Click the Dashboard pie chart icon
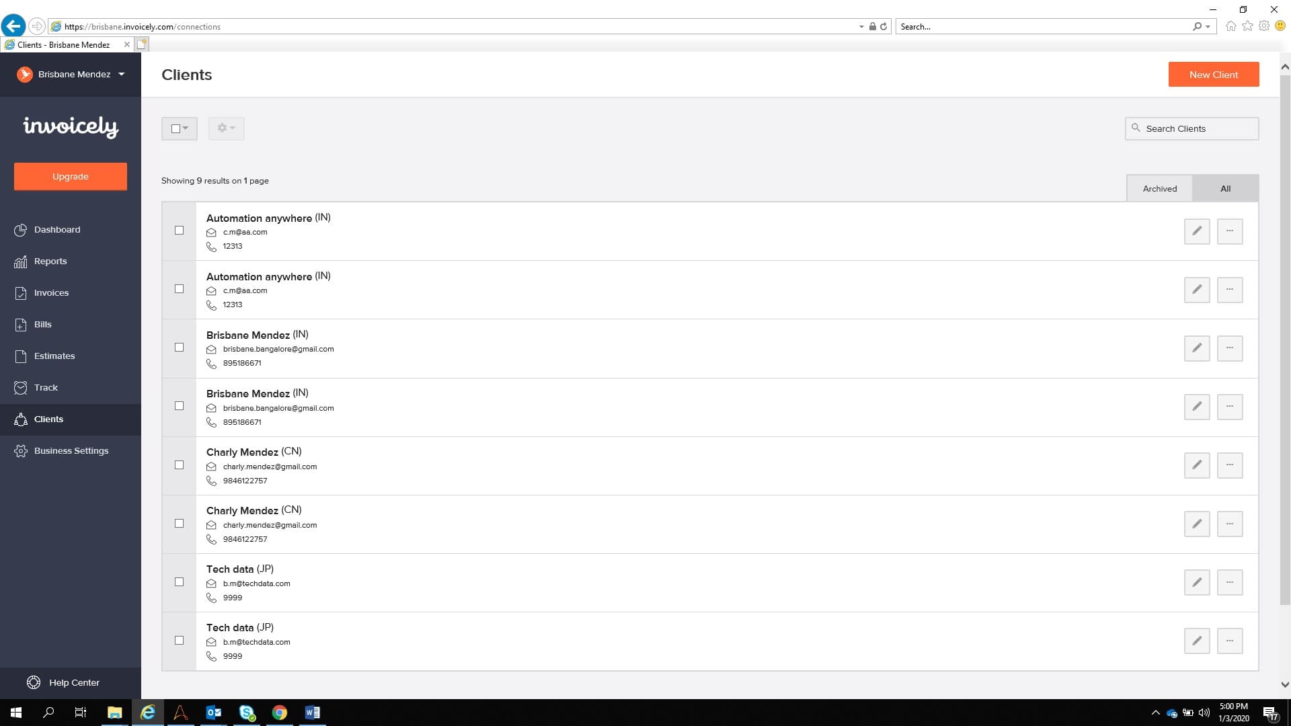Viewport: 1291px width, 726px height. pyautogui.click(x=21, y=230)
